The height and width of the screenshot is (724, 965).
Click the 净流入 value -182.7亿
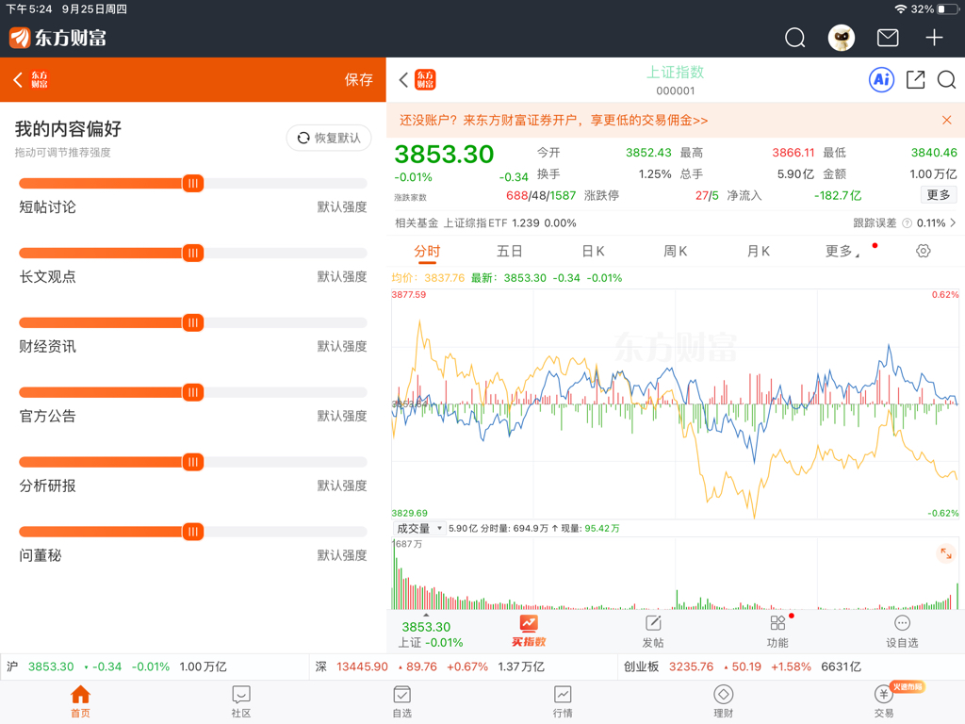pyautogui.click(x=837, y=196)
